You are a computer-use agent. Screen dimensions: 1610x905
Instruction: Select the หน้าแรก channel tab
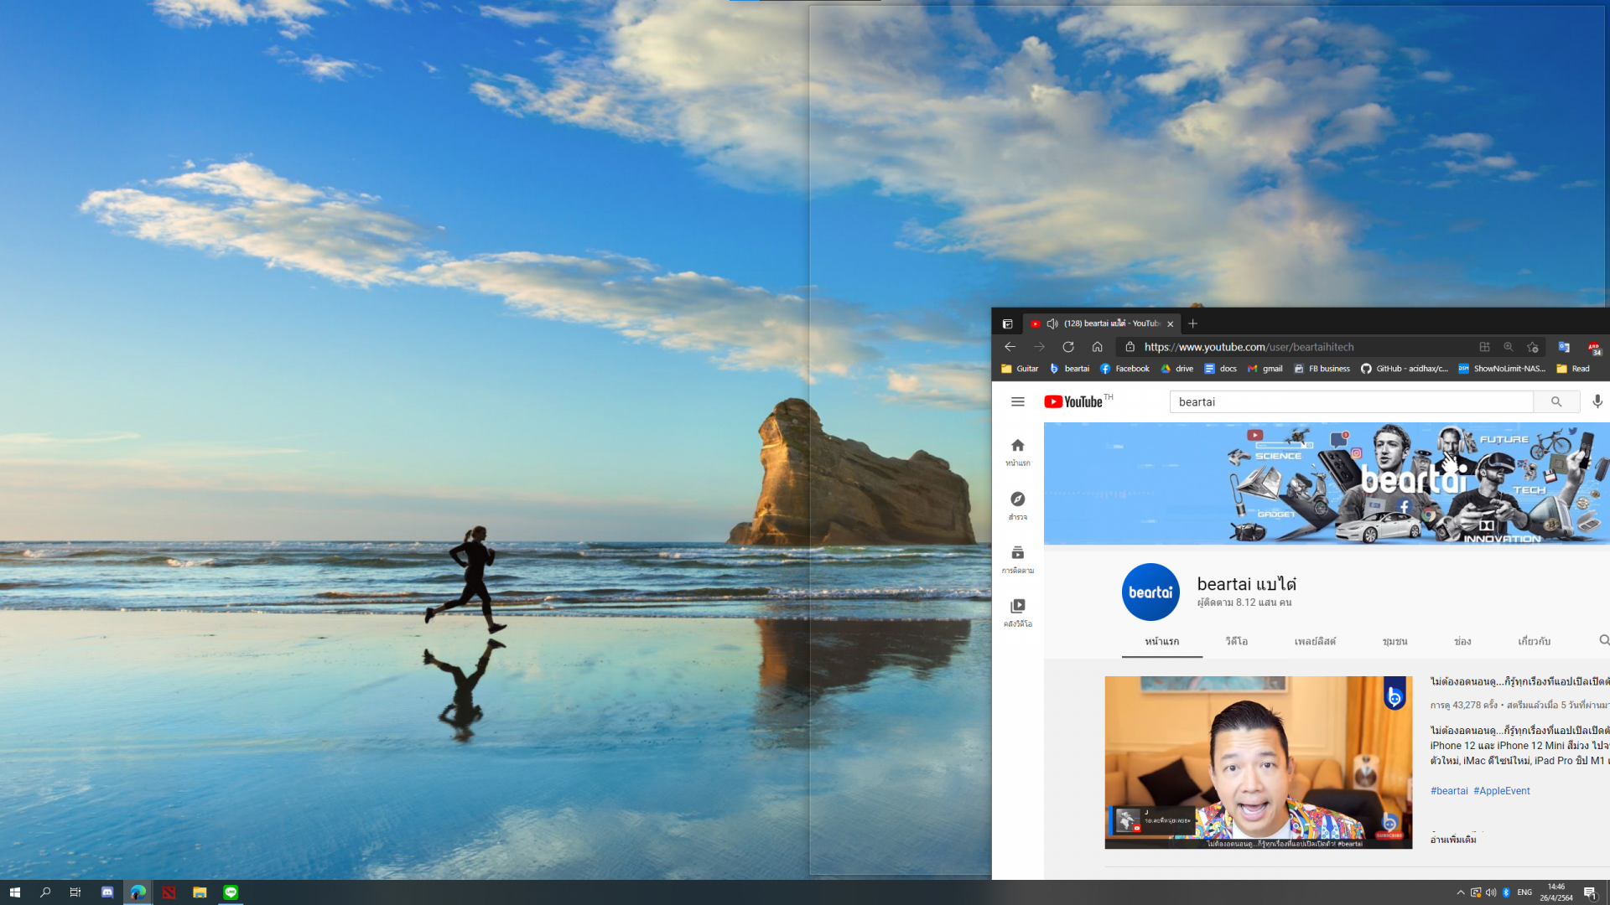[x=1162, y=642]
